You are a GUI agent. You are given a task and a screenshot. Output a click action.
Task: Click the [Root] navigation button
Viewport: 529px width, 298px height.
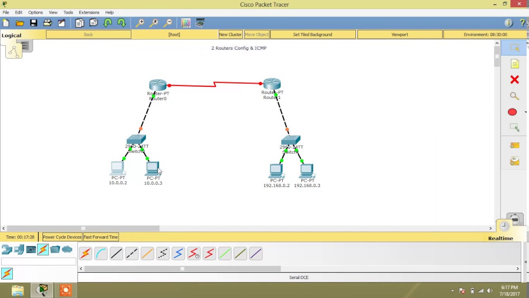(x=174, y=35)
